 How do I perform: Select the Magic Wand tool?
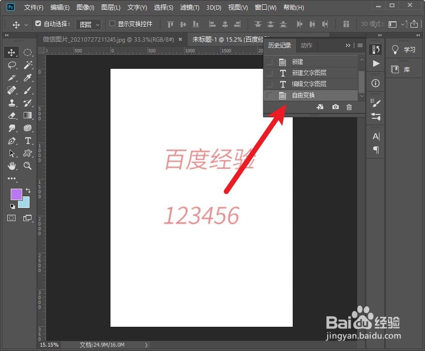point(28,65)
